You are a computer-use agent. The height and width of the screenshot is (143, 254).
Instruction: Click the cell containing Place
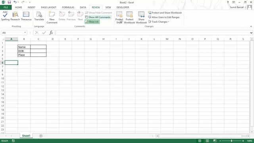pyautogui.click(x=24, y=55)
